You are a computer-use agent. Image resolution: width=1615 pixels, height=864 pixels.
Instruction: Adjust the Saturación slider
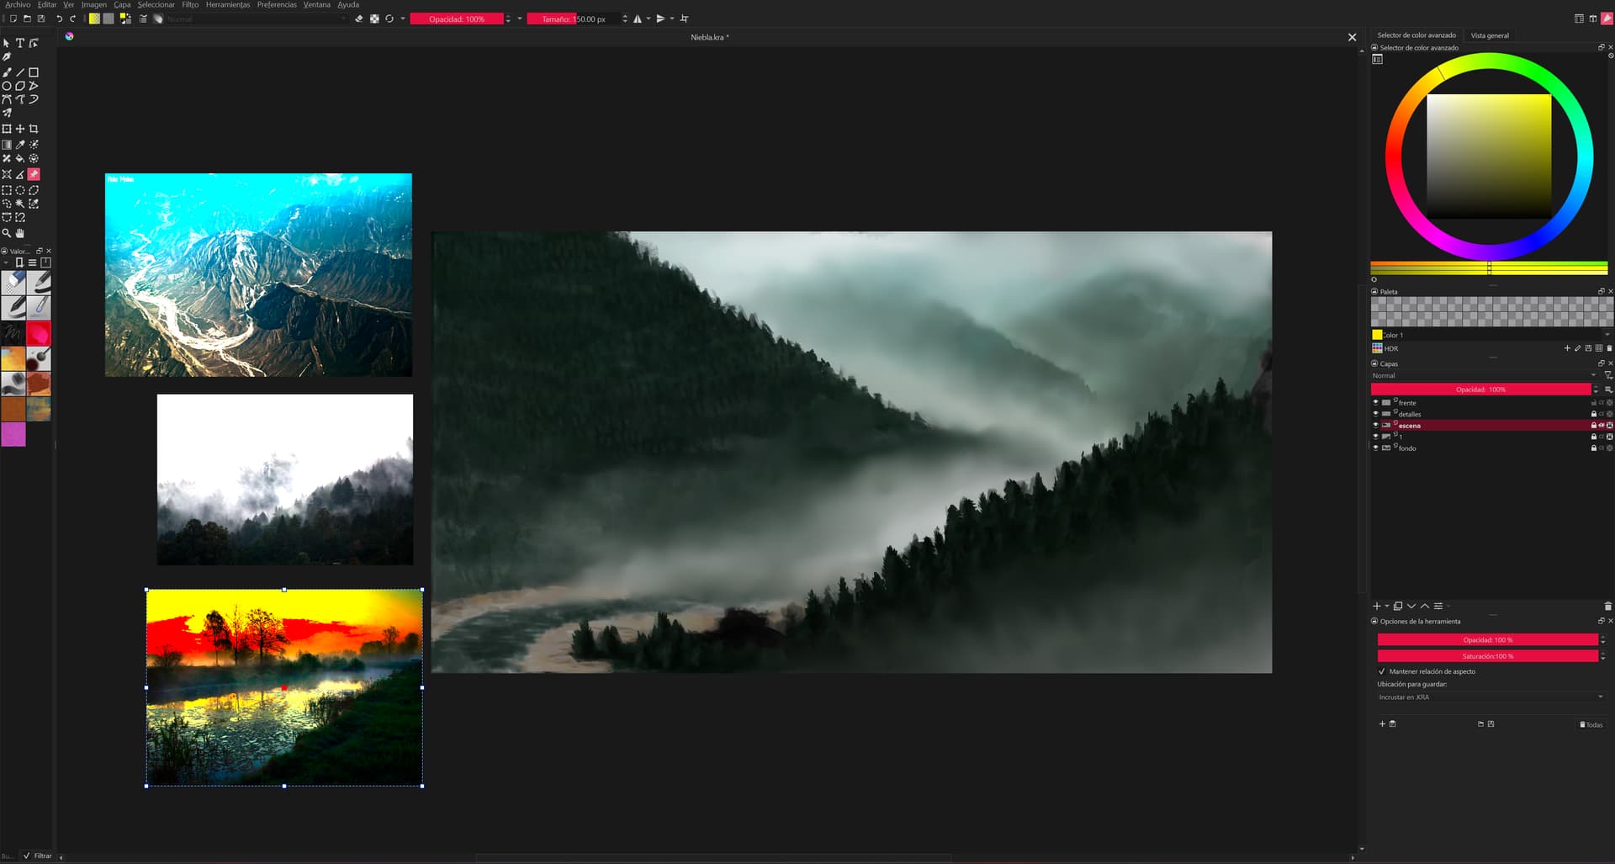click(1487, 656)
